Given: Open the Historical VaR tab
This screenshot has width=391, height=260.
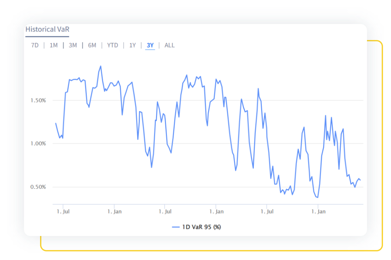Looking at the screenshot, I should 47,29.
